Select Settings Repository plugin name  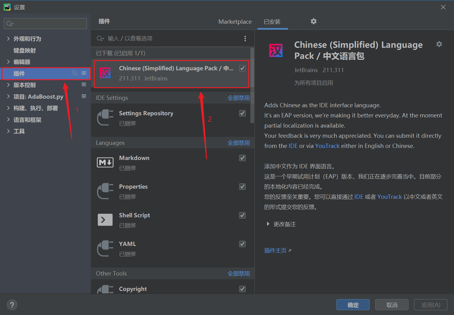point(146,113)
